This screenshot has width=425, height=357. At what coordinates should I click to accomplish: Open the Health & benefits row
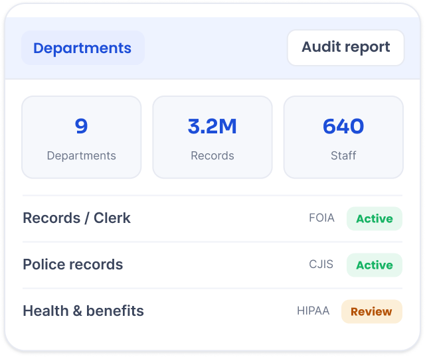(x=212, y=311)
